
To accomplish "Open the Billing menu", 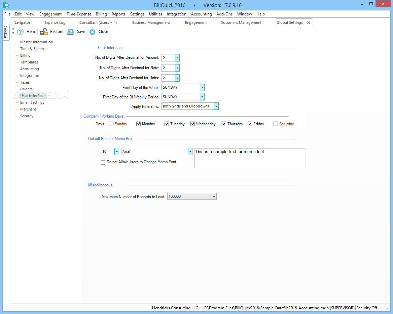I will tap(102, 14).
